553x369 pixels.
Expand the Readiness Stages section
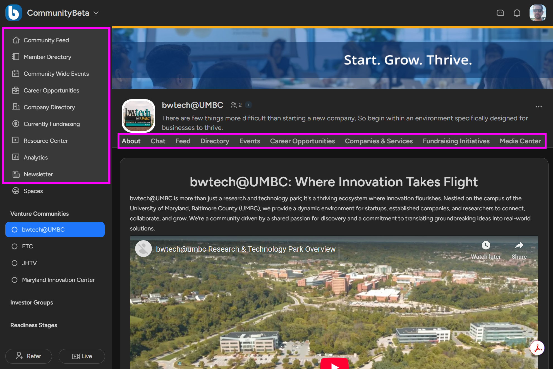pos(33,325)
